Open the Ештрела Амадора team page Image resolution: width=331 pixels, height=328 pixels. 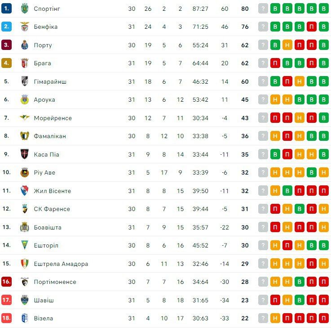(61, 264)
